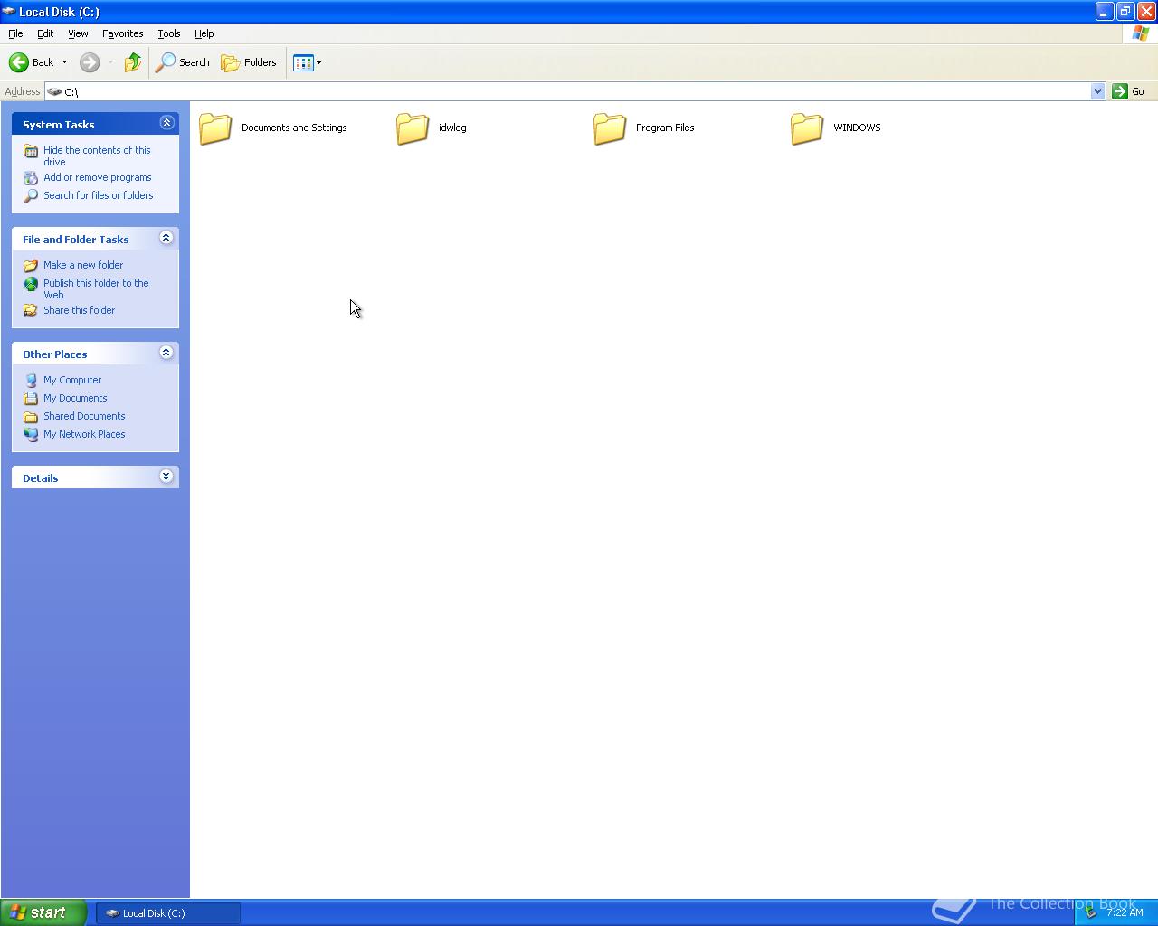This screenshot has width=1158, height=926.
Task: Click the Back arrow icon
Action: pyautogui.click(x=19, y=62)
